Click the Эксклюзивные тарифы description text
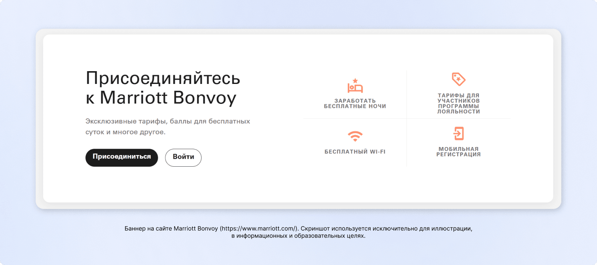Image resolution: width=597 pixels, height=265 pixels. (168, 126)
